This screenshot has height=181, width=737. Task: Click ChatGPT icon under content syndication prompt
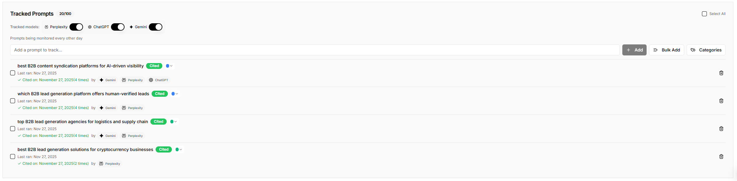[x=151, y=80]
